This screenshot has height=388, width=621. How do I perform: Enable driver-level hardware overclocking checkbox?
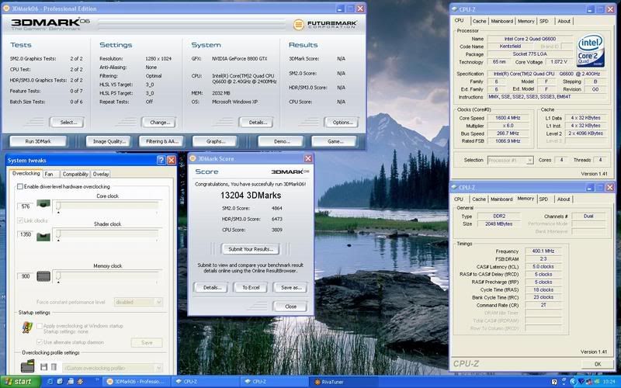coord(19,187)
